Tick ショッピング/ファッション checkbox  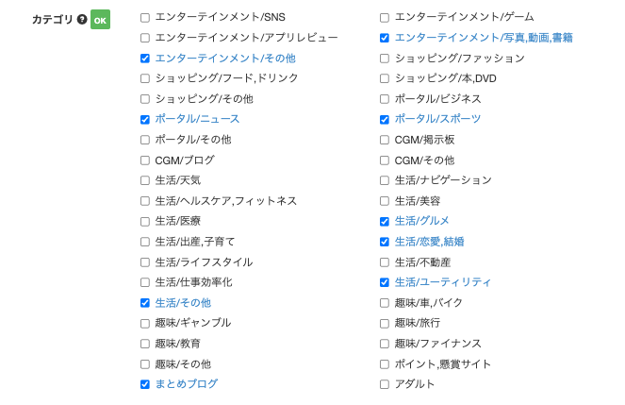pos(385,59)
